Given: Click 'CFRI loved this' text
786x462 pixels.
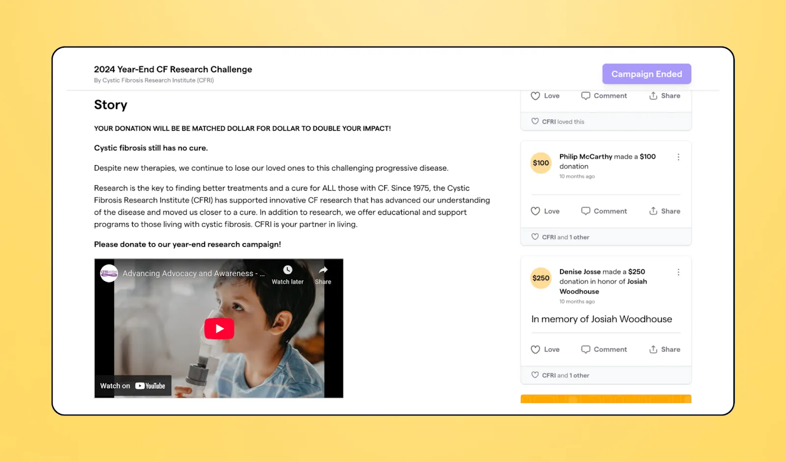Looking at the screenshot, I should pyautogui.click(x=563, y=121).
